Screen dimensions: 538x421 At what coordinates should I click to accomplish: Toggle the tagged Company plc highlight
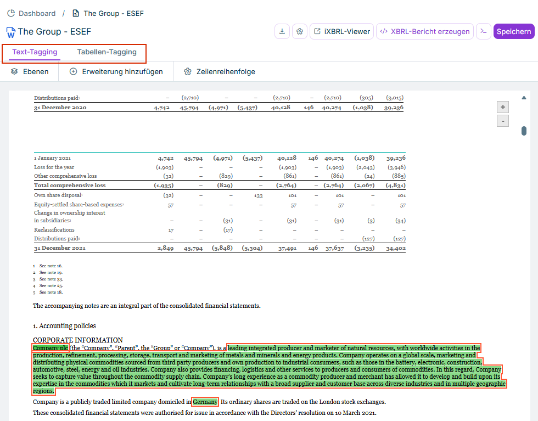[49, 347]
